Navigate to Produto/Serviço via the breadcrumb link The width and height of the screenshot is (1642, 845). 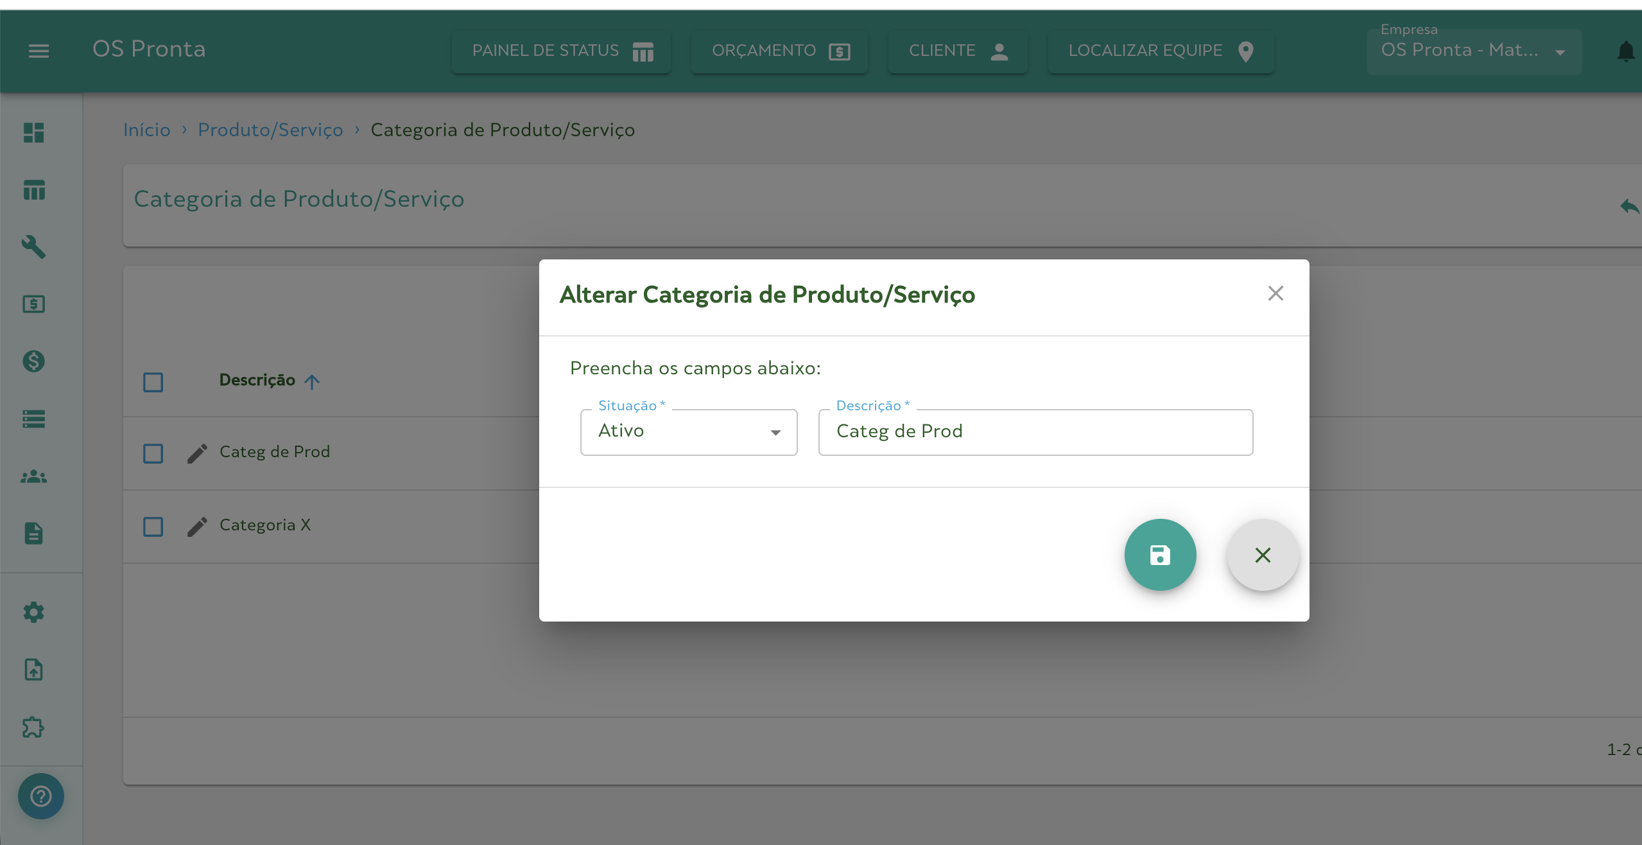pos(270,130)
